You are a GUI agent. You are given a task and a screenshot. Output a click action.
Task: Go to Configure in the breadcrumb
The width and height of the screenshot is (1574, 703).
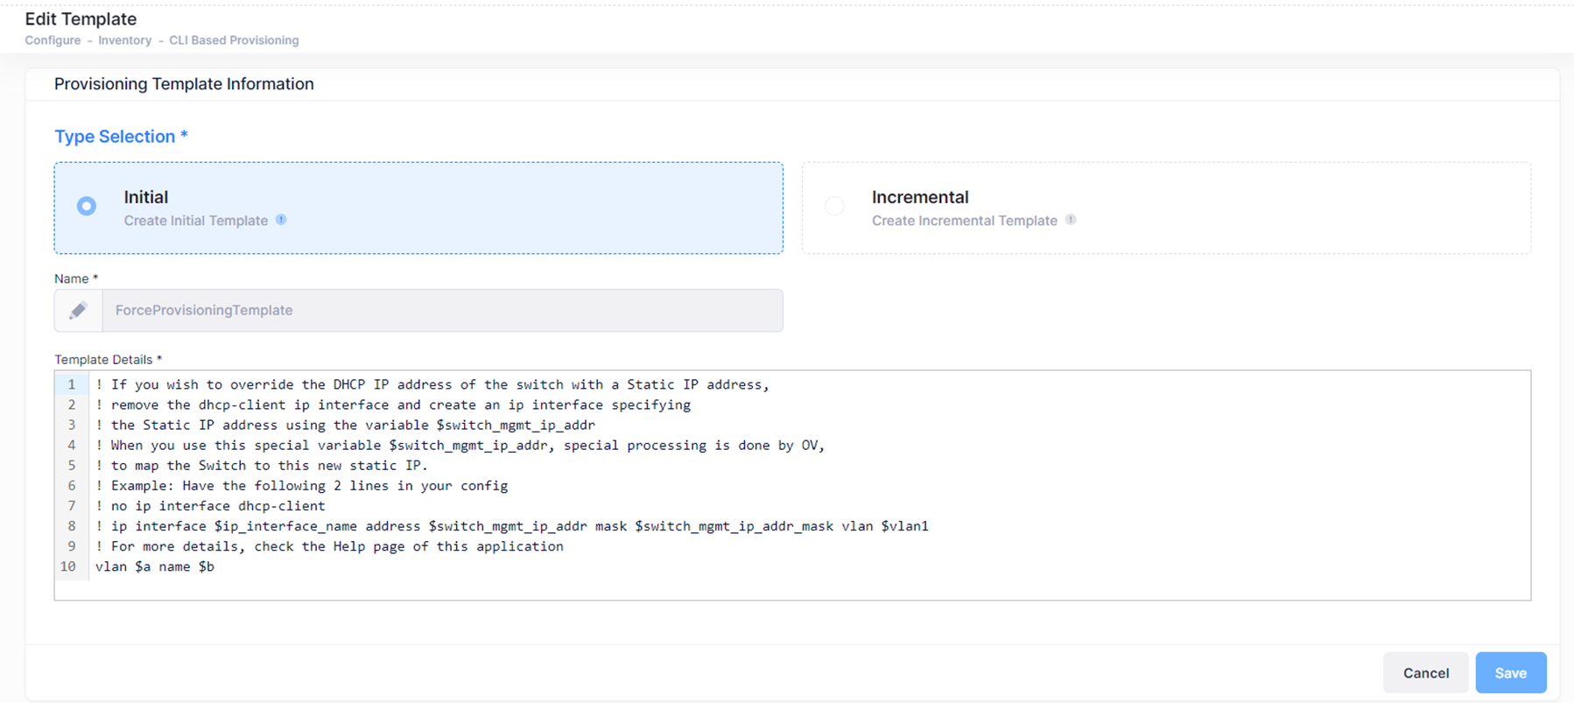pos(53,40)
